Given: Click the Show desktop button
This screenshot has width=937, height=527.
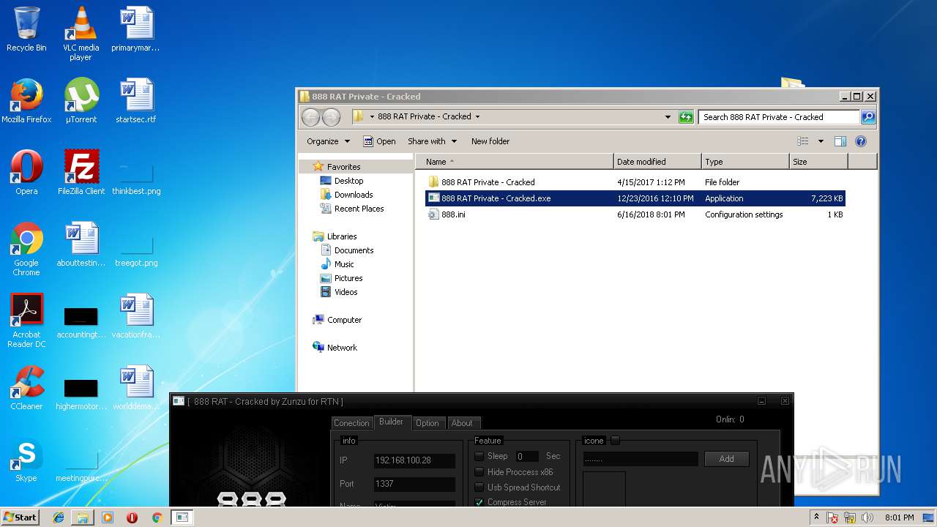Looking at the screenshot, I should point(930,517).
